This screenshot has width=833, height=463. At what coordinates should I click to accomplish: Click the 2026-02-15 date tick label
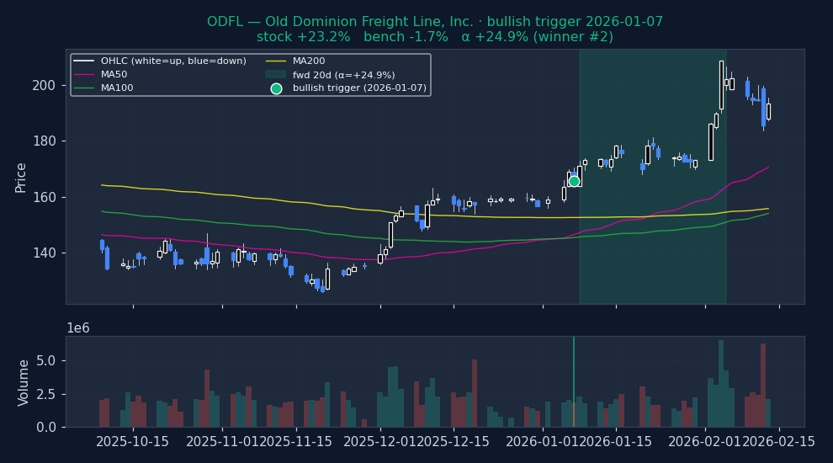pos(779,442)
